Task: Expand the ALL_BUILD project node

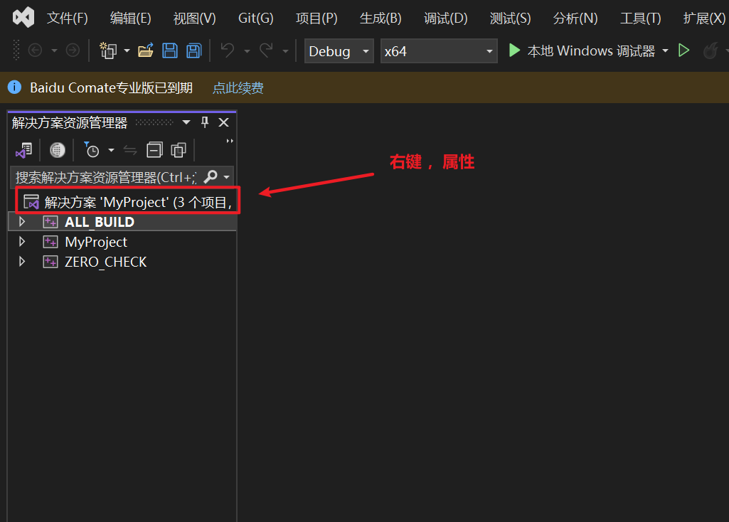Action: coord(21,222)
